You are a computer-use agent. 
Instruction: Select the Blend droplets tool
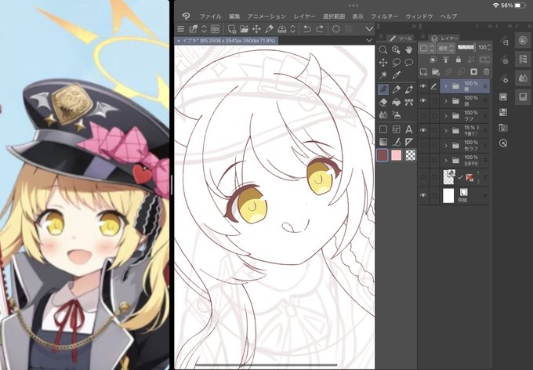(383, 114)
